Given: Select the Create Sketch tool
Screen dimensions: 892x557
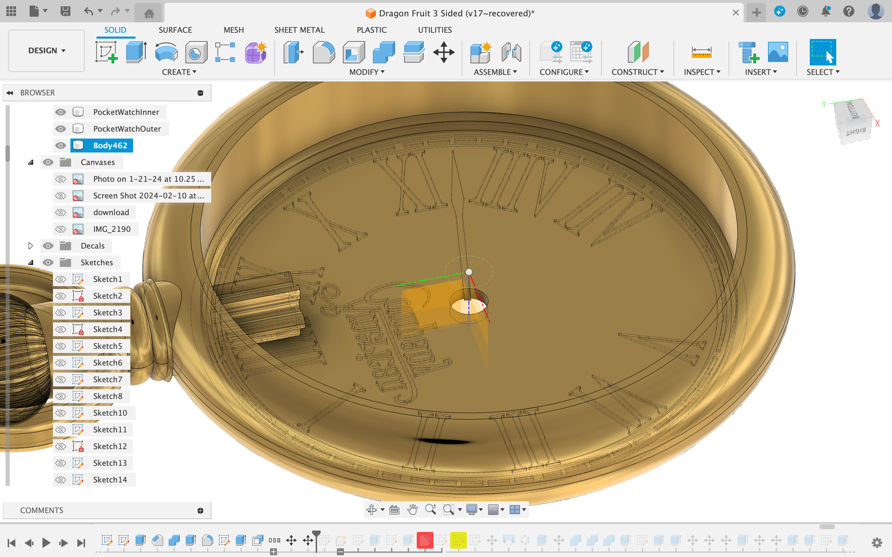Looking at the screenshot, I should coord(106,52).
